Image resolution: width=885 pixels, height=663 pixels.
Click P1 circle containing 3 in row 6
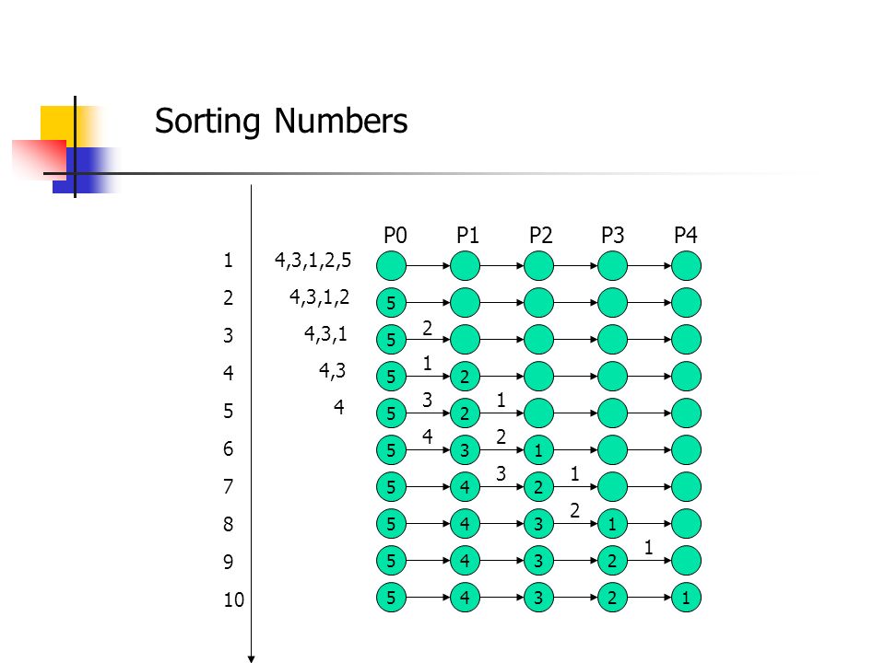(x=465, y=450)
